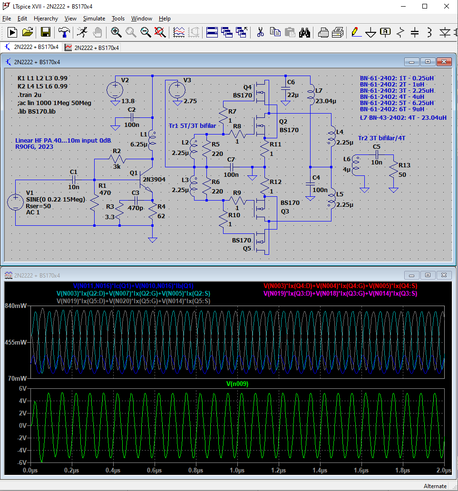This screenshot has width=458, height=491.
Task: Select the Capacitor component tool
Action: tap(415, 32)
